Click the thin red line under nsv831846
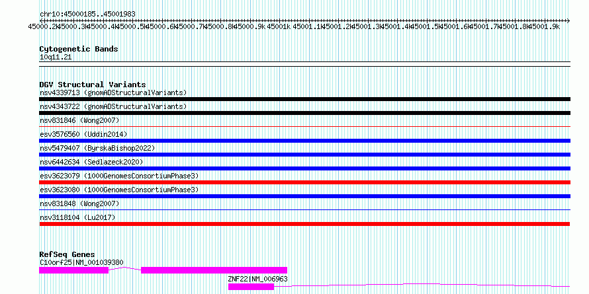 pos(304,127)
